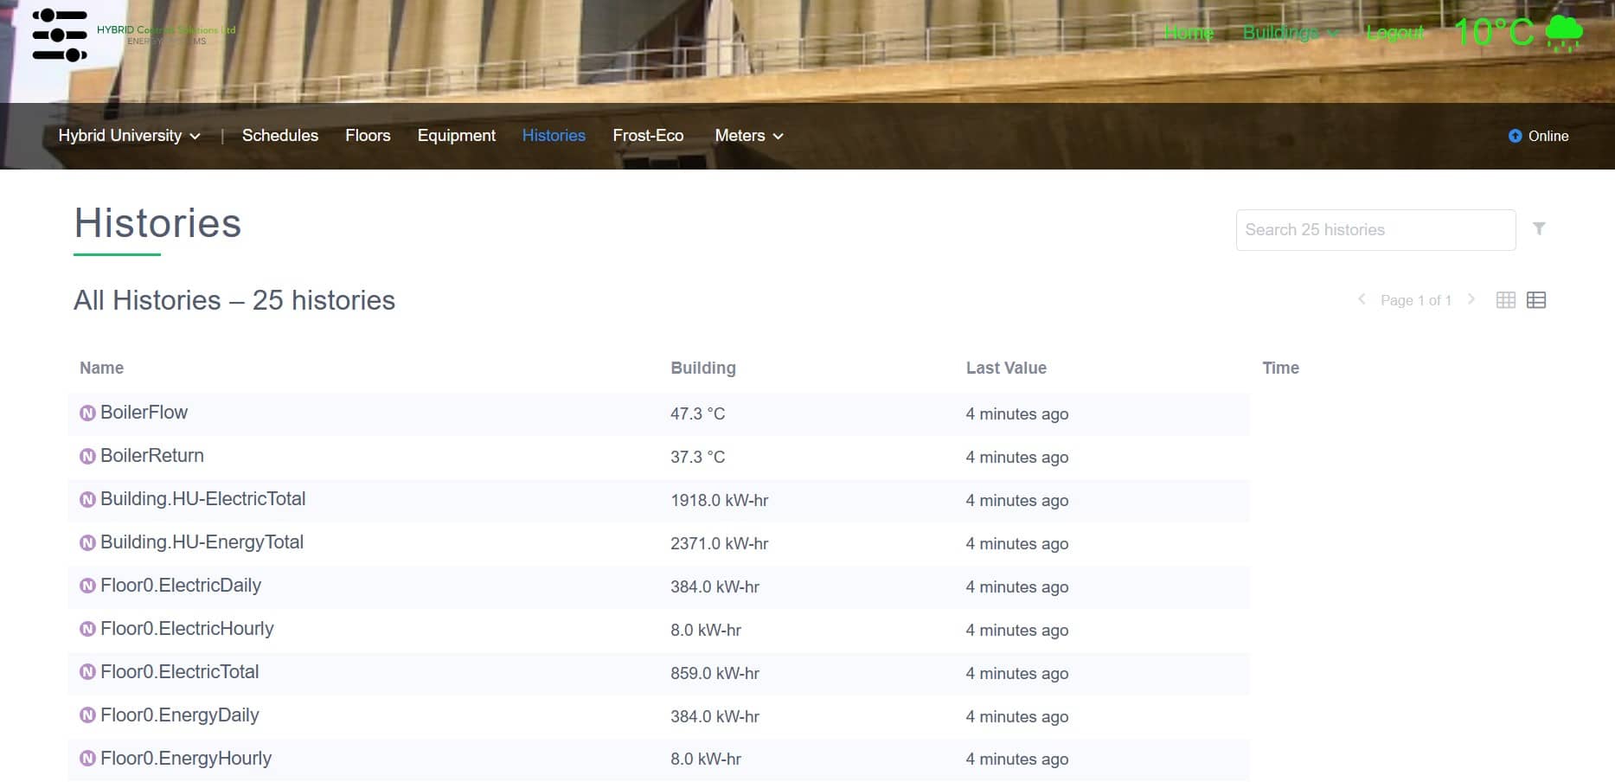Click the Search 25 histories field
Screen dimensions: 1615x782
[1375, 230]
